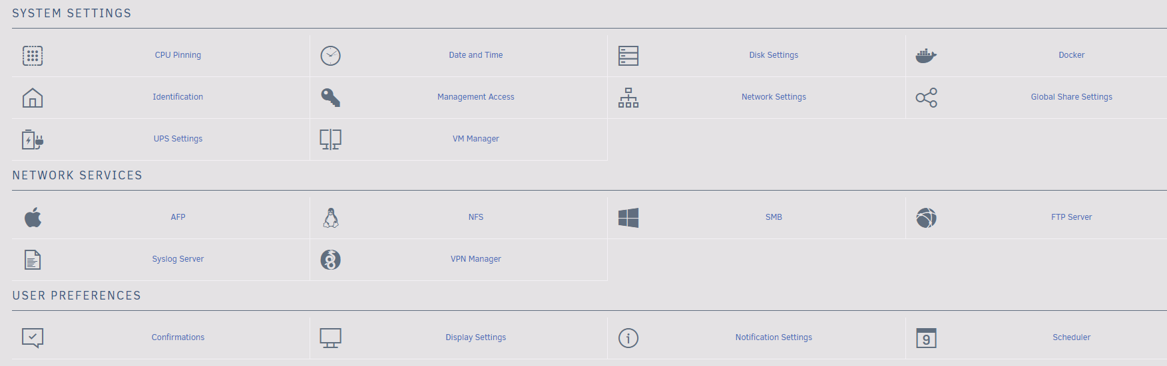Click the UPS Settings battery icon
This screenshot has height=366, width=1167.
click(33, 139)
